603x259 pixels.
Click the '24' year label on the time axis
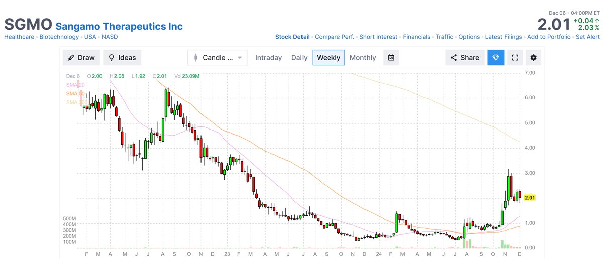pyautogui.click(x=378, y=254)
